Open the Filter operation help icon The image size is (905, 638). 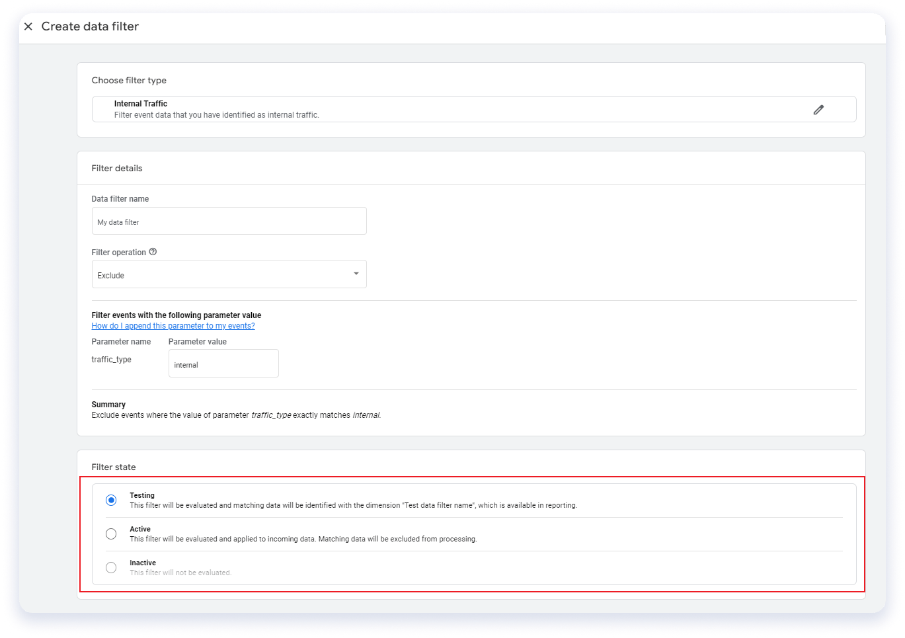coord(153,252)
